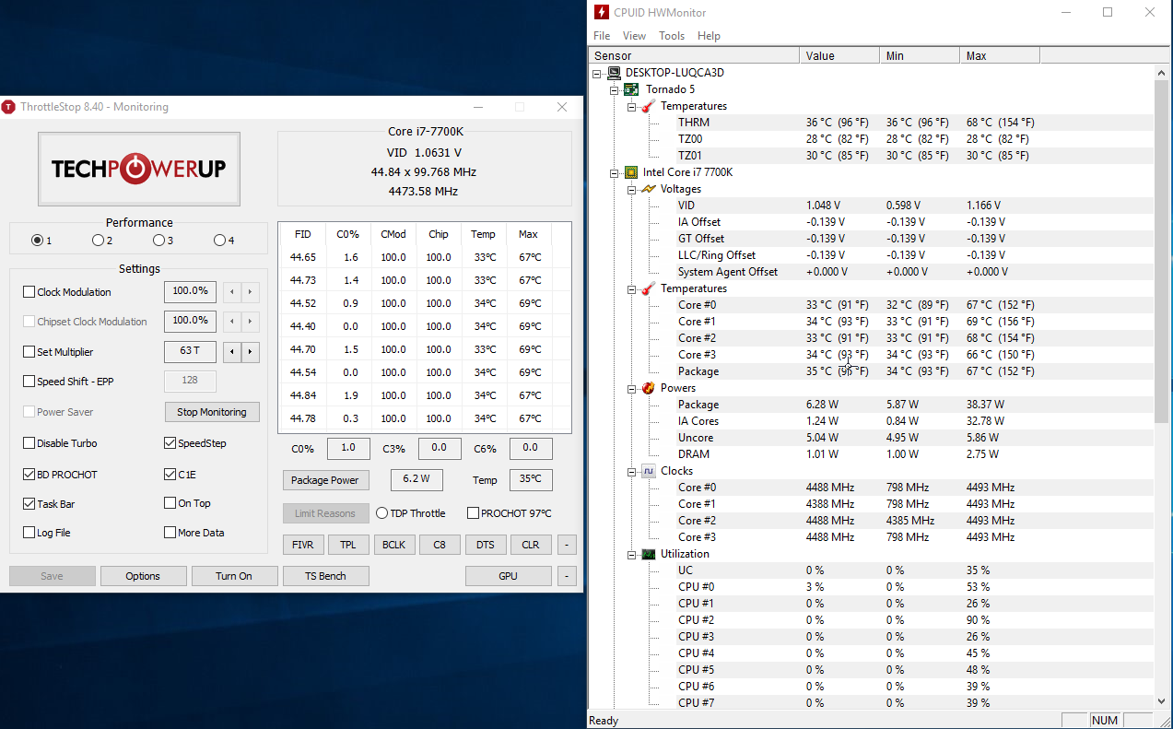Click the Powers flame icon

pyautogui.click(x=649, y=388)
